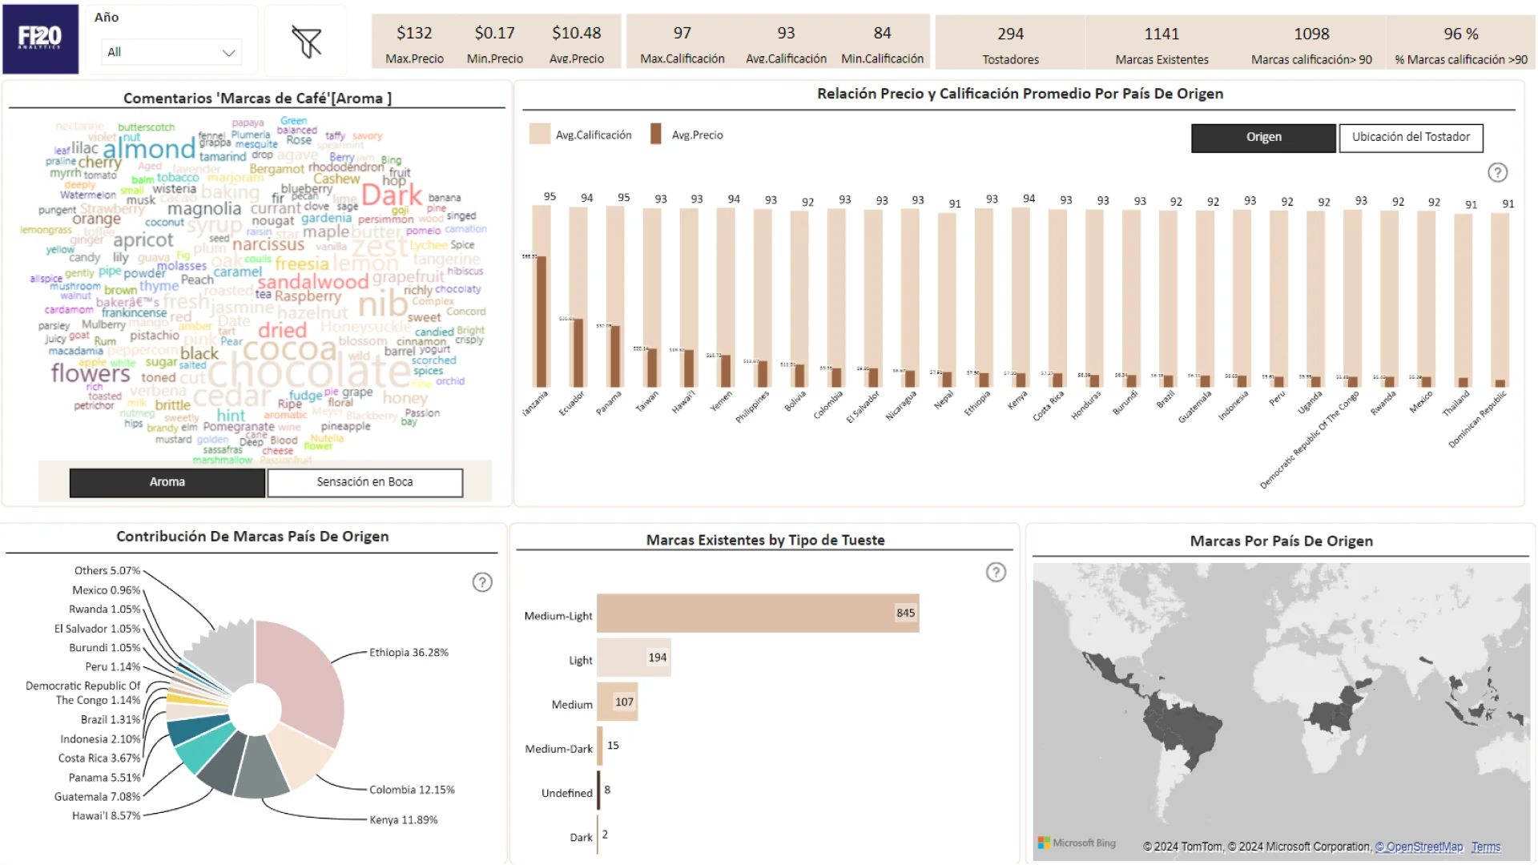Click the word 'sandalwood' in word cloud
This screenshot has width=1538, height=865.
coord(313,281)
